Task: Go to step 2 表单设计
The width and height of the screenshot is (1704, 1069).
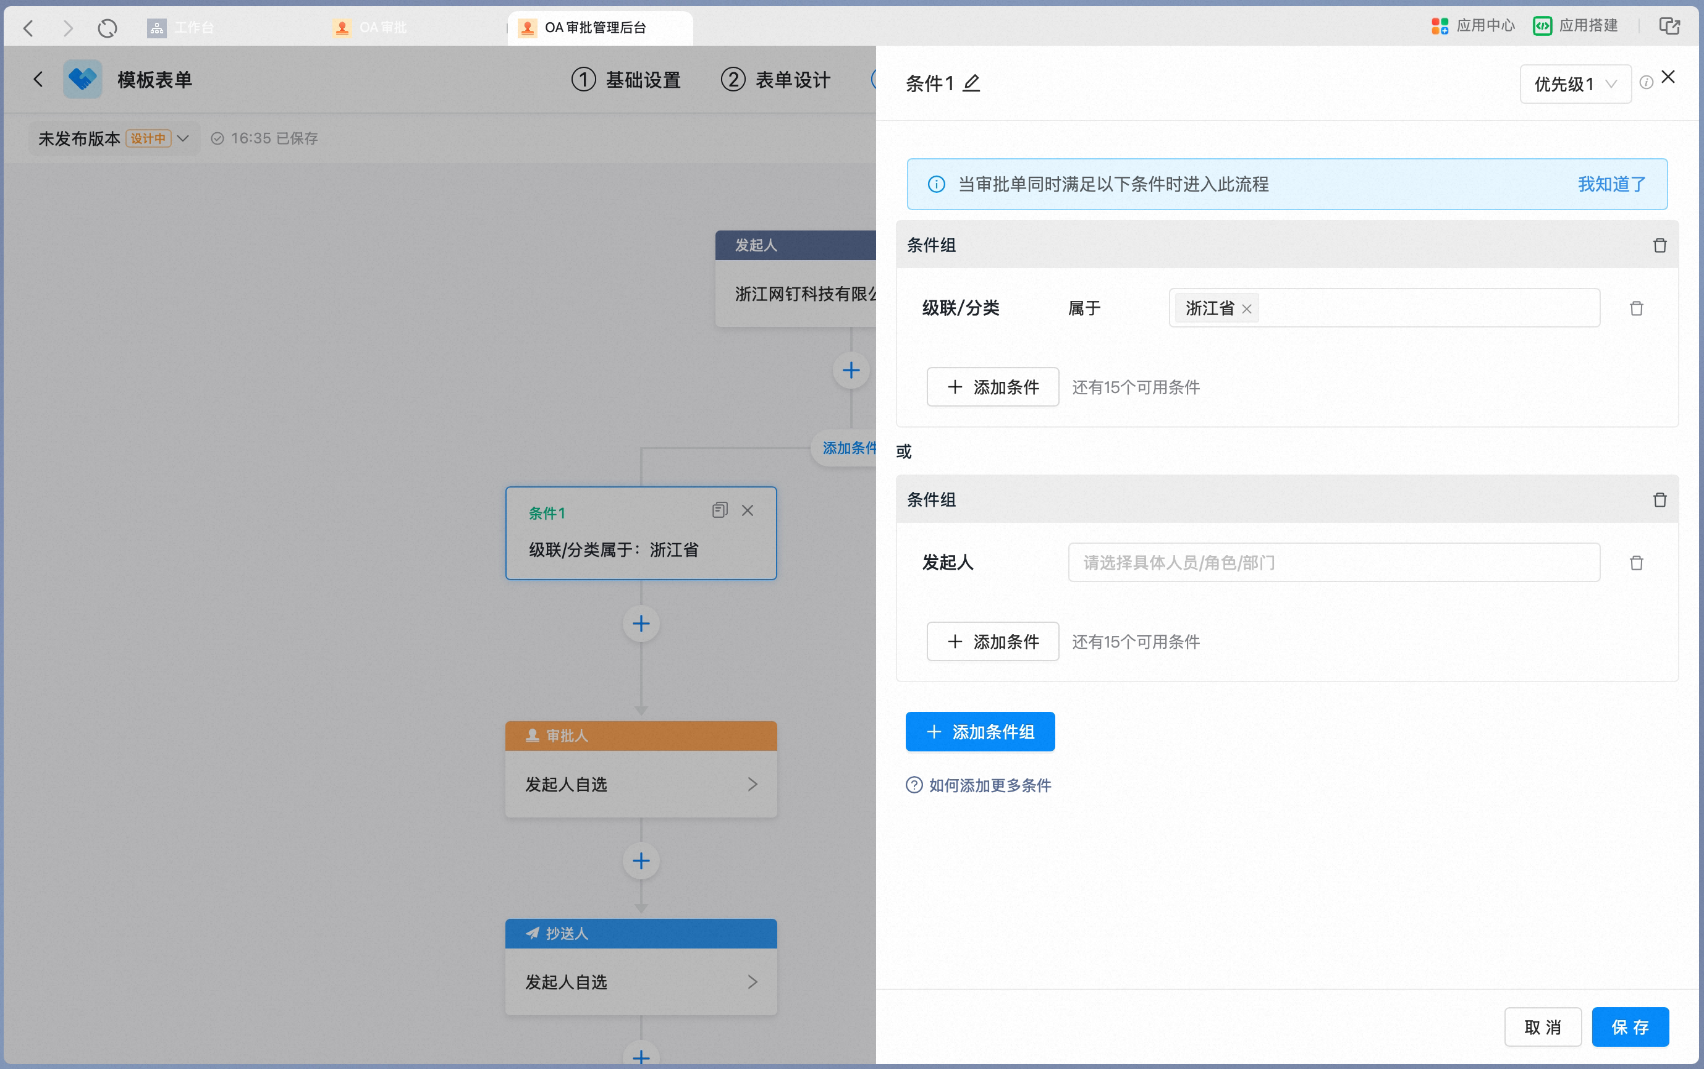Action: [775, 80]
